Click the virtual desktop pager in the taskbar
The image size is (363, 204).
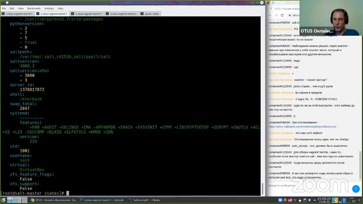17,200
